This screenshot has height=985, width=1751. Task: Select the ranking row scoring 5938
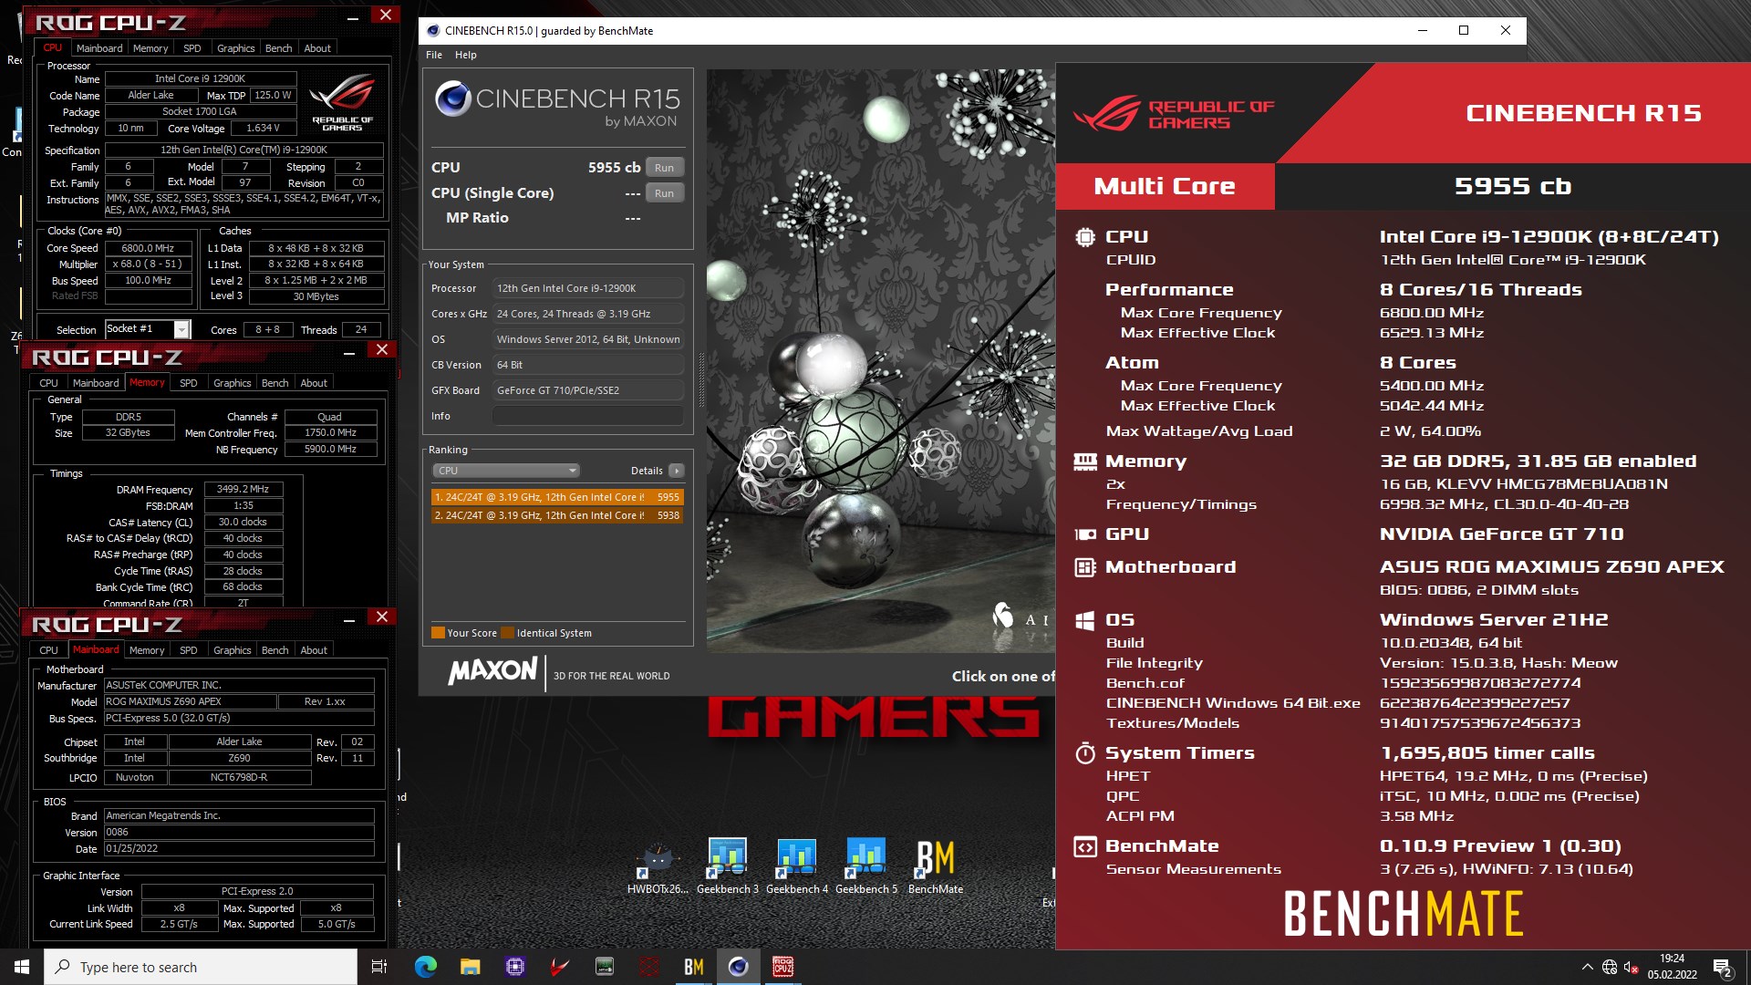pyautogui.click(x=557, y=515)
